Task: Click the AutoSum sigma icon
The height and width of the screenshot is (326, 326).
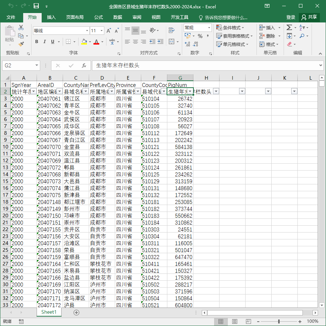Action: (x=289, y=28)
